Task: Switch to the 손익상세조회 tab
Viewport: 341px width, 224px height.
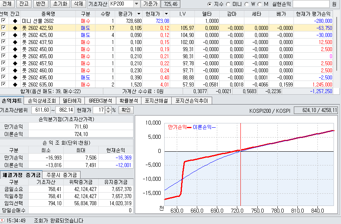Action: tap(42, 101)
